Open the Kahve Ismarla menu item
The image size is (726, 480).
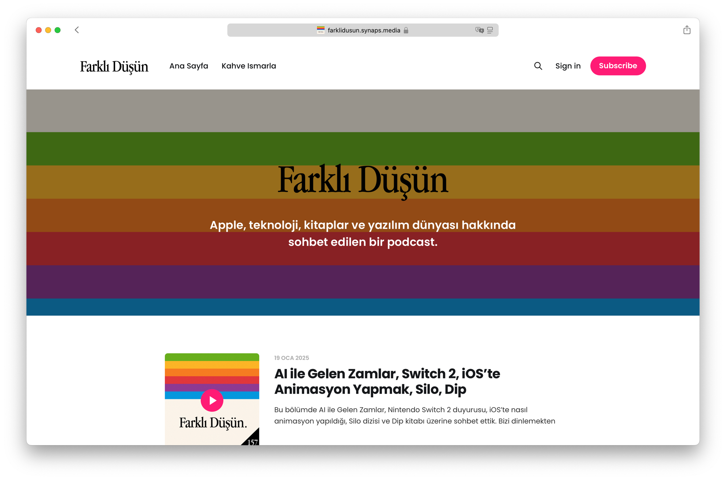249,66
